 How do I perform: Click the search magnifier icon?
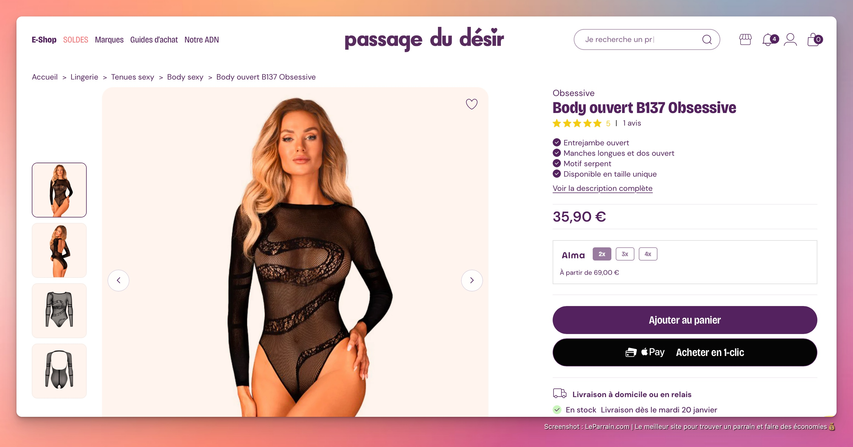707,39
